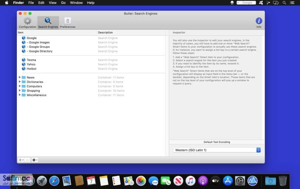The image size is (300, 189).
Task: Click the remove item minus button
Action: 28,160
